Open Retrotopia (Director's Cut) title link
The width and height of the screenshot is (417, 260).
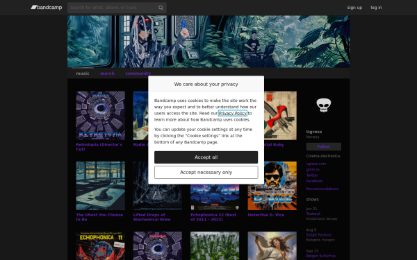(x=99, y=147)
